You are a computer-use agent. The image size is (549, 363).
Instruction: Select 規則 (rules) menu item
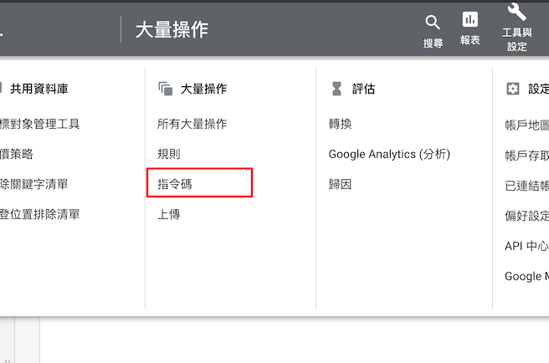169,154
